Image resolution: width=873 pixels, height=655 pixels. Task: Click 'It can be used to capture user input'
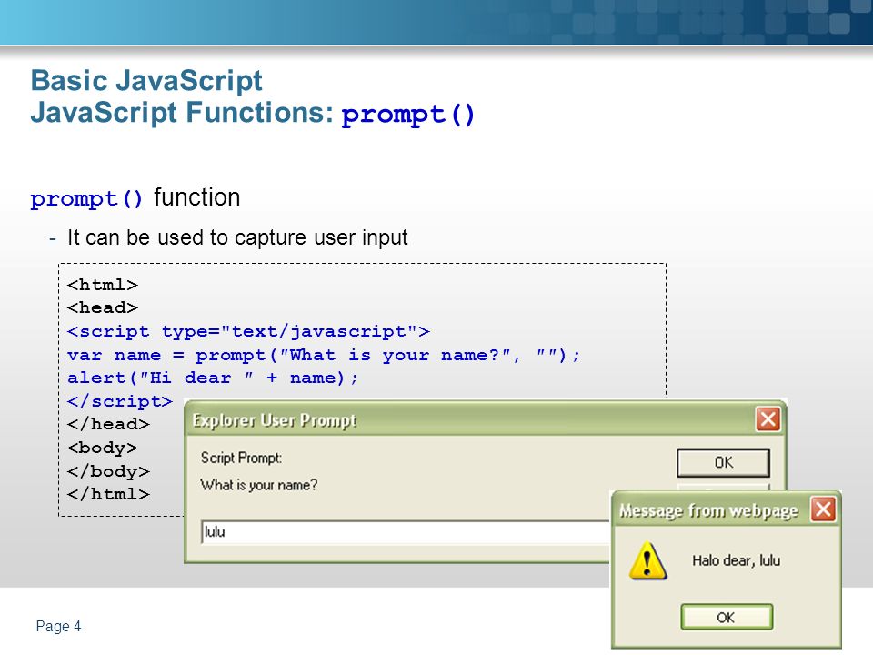237,237
